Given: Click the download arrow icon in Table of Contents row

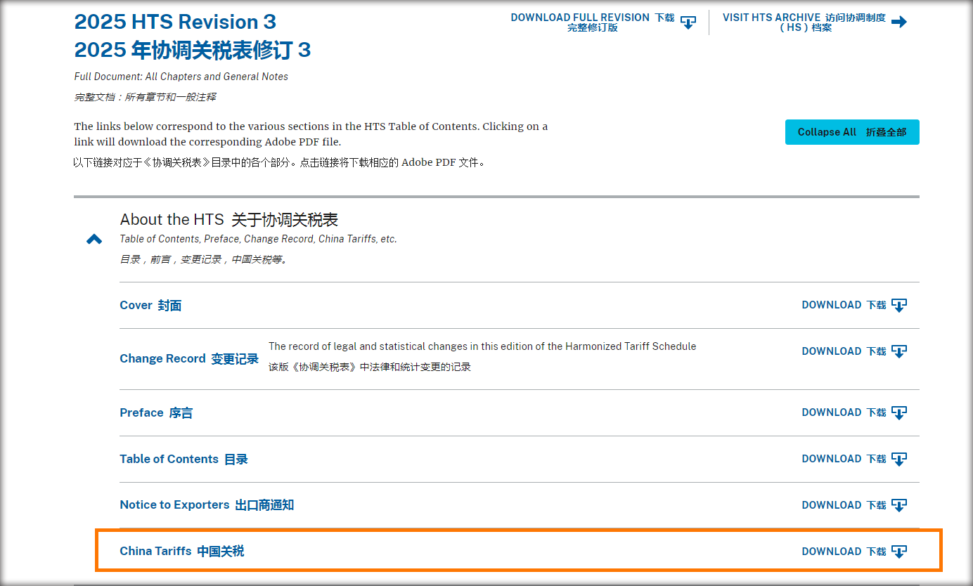Looking at the screenshot, I should [x=899, y=459].
